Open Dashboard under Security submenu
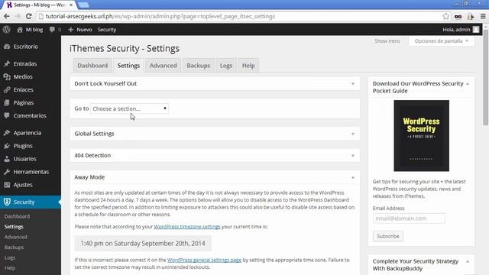The image size is (489, 275). (x=17, y=216)
